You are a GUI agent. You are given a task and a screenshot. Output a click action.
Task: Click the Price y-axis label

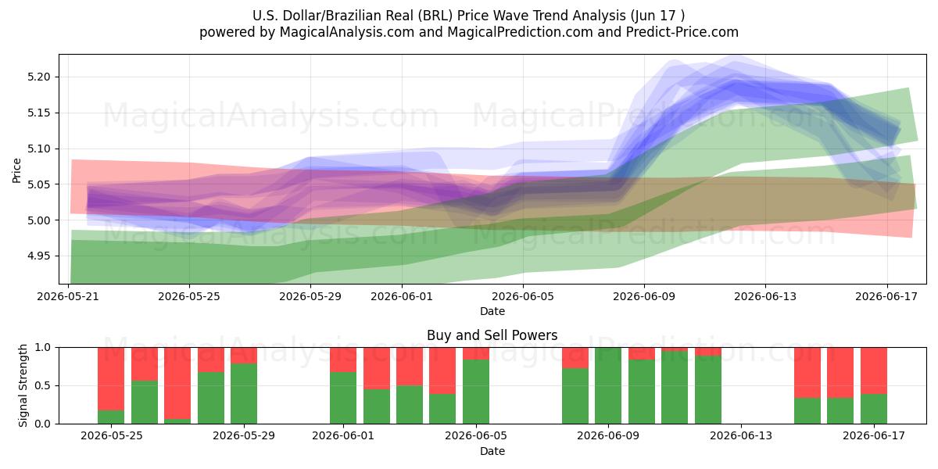pyautogui.click(x=16, y=170)
